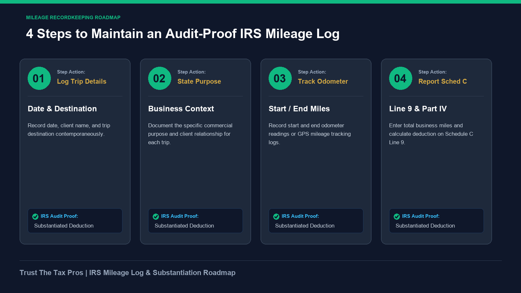
Task: Click the 'Start / End Miles' title
Action: coord(299,109)
